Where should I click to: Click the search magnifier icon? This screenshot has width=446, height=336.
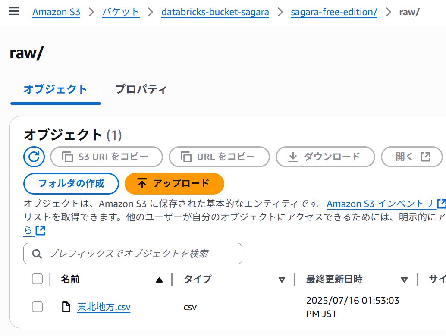37,254
